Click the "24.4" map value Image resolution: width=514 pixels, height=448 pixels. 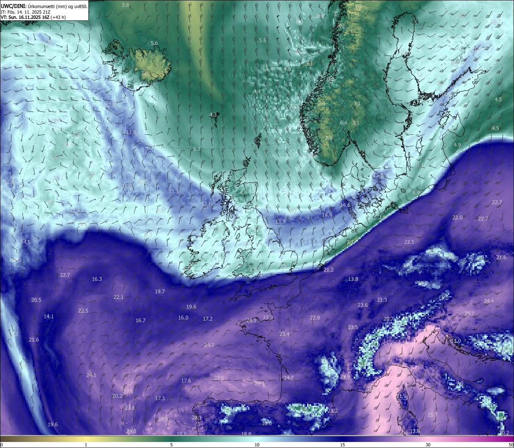[489, 301]
